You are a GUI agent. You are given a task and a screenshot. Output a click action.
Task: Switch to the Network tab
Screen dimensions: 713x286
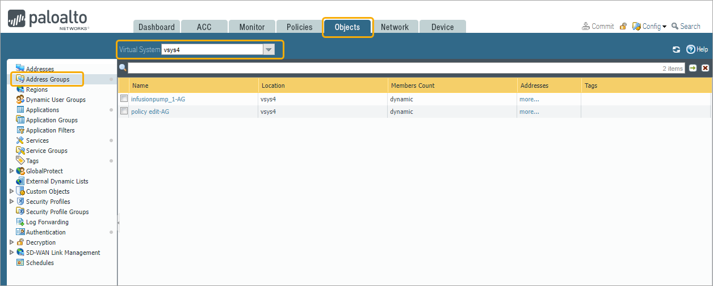click(x=395, y=27)
